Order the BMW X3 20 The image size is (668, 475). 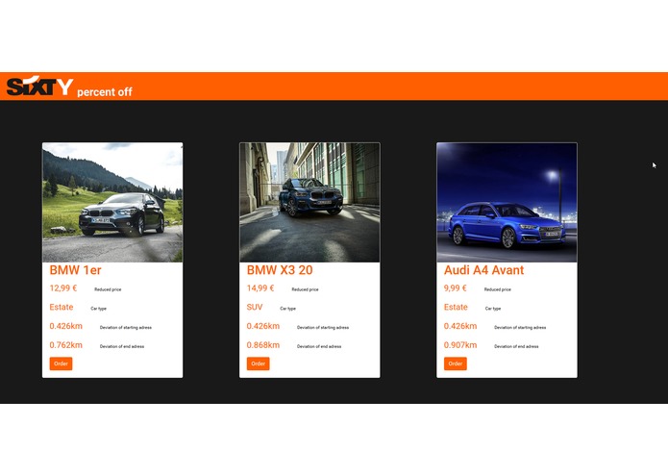[259, 363]
